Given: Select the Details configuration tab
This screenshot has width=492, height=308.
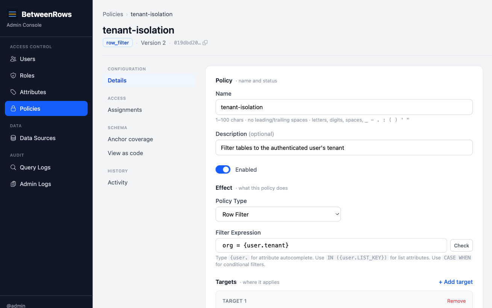Looking at the screenshot, I should tap(149, 81).
